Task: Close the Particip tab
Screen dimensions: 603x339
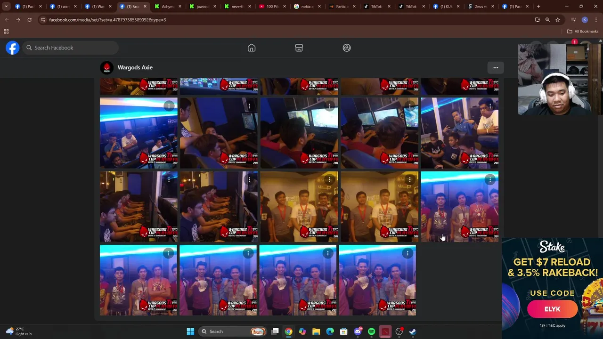Action: click(x=354, y=7)
